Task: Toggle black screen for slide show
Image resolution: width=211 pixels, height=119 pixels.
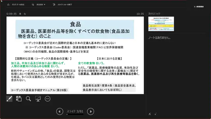Action: tap(38, 99)
